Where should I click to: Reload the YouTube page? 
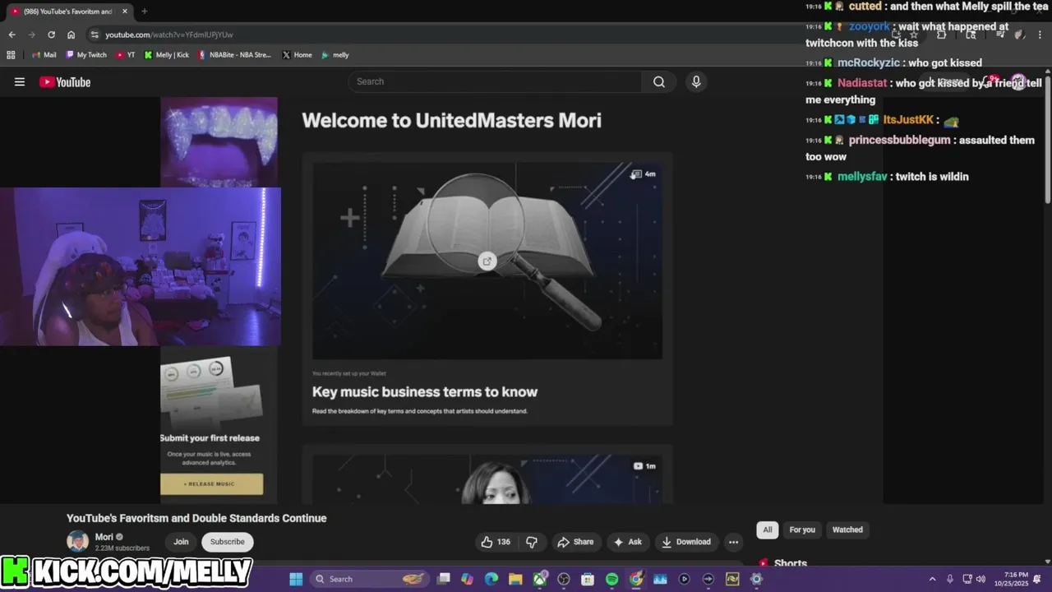(51, 35)
